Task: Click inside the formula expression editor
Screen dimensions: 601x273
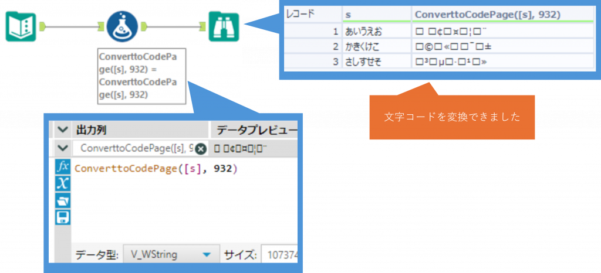Action: [182, 199]
